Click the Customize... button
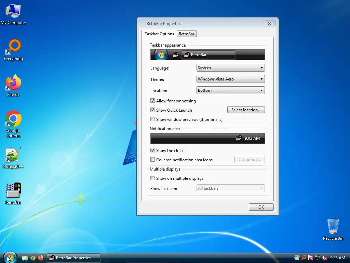 pyautogui.click(x=250, y=160)
